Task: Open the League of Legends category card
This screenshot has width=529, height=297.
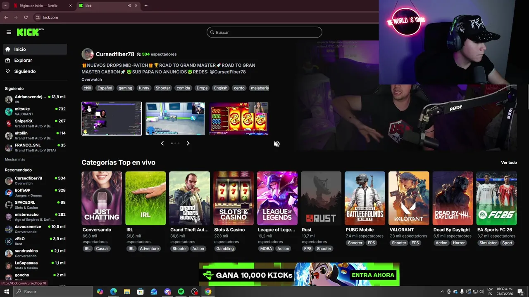Action: tap(277, 198)
